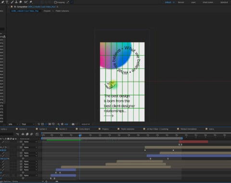Open the Plastic Solutions timeline tab
Viewport: 231px width, 183px height.
click(x=128, y=129)
